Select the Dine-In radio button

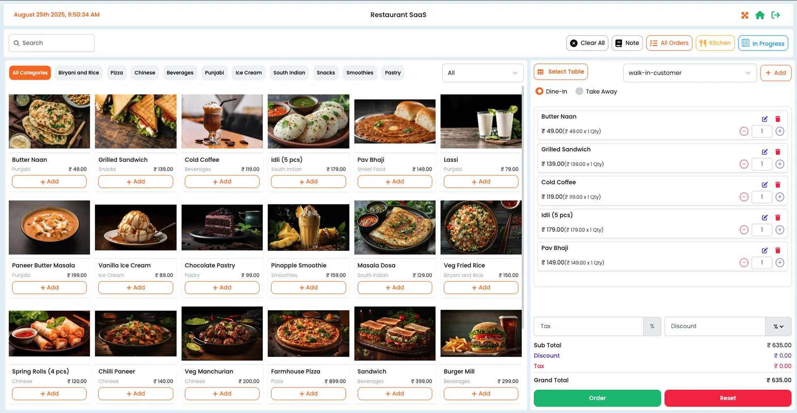click(539, 91)
